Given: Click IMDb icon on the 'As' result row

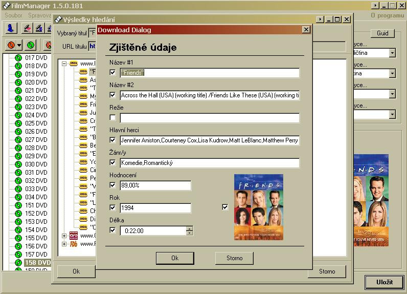Looking at the screenshot, I should (83, 79).
